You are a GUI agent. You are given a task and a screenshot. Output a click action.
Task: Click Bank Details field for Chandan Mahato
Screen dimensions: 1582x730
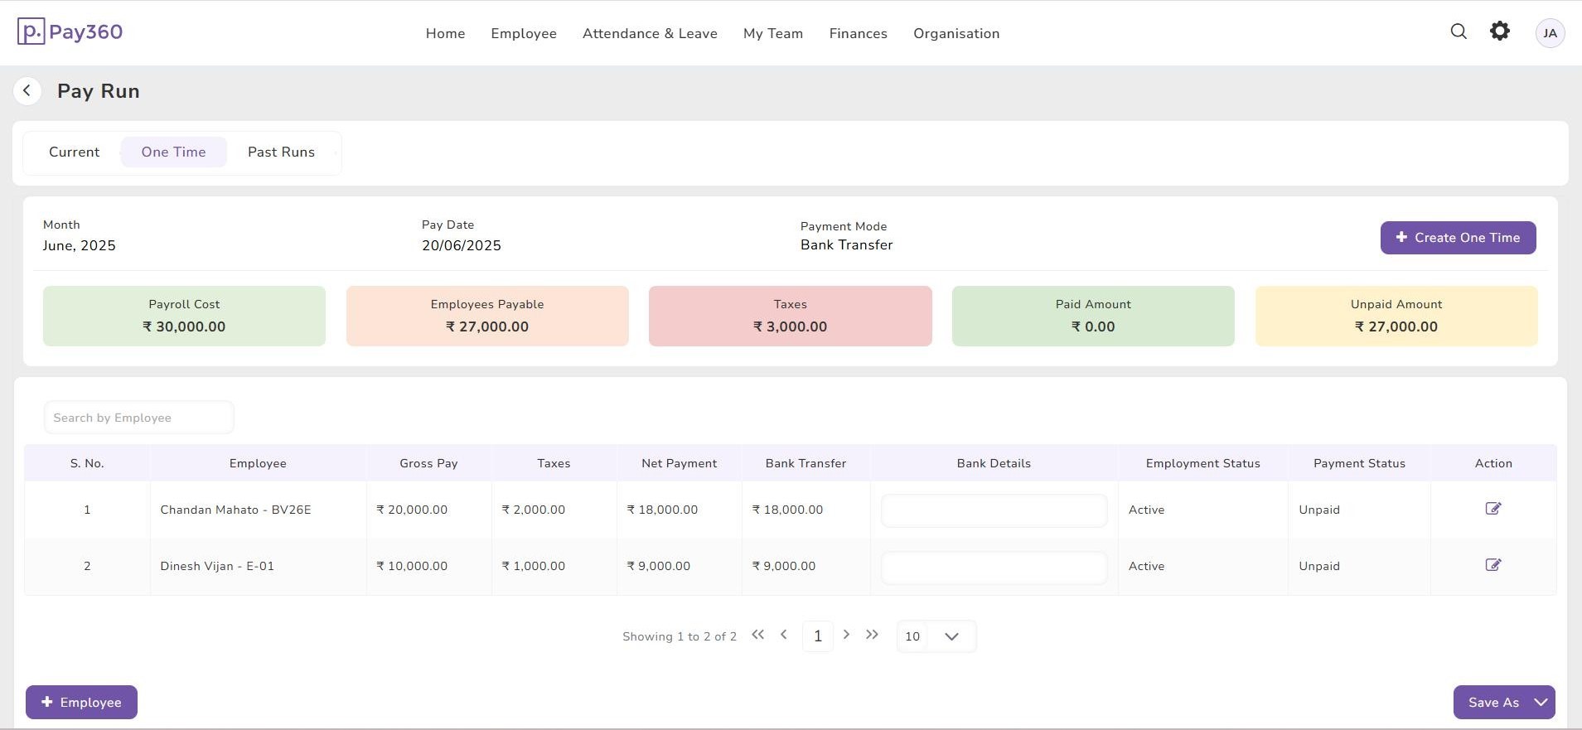pos(994,510)
